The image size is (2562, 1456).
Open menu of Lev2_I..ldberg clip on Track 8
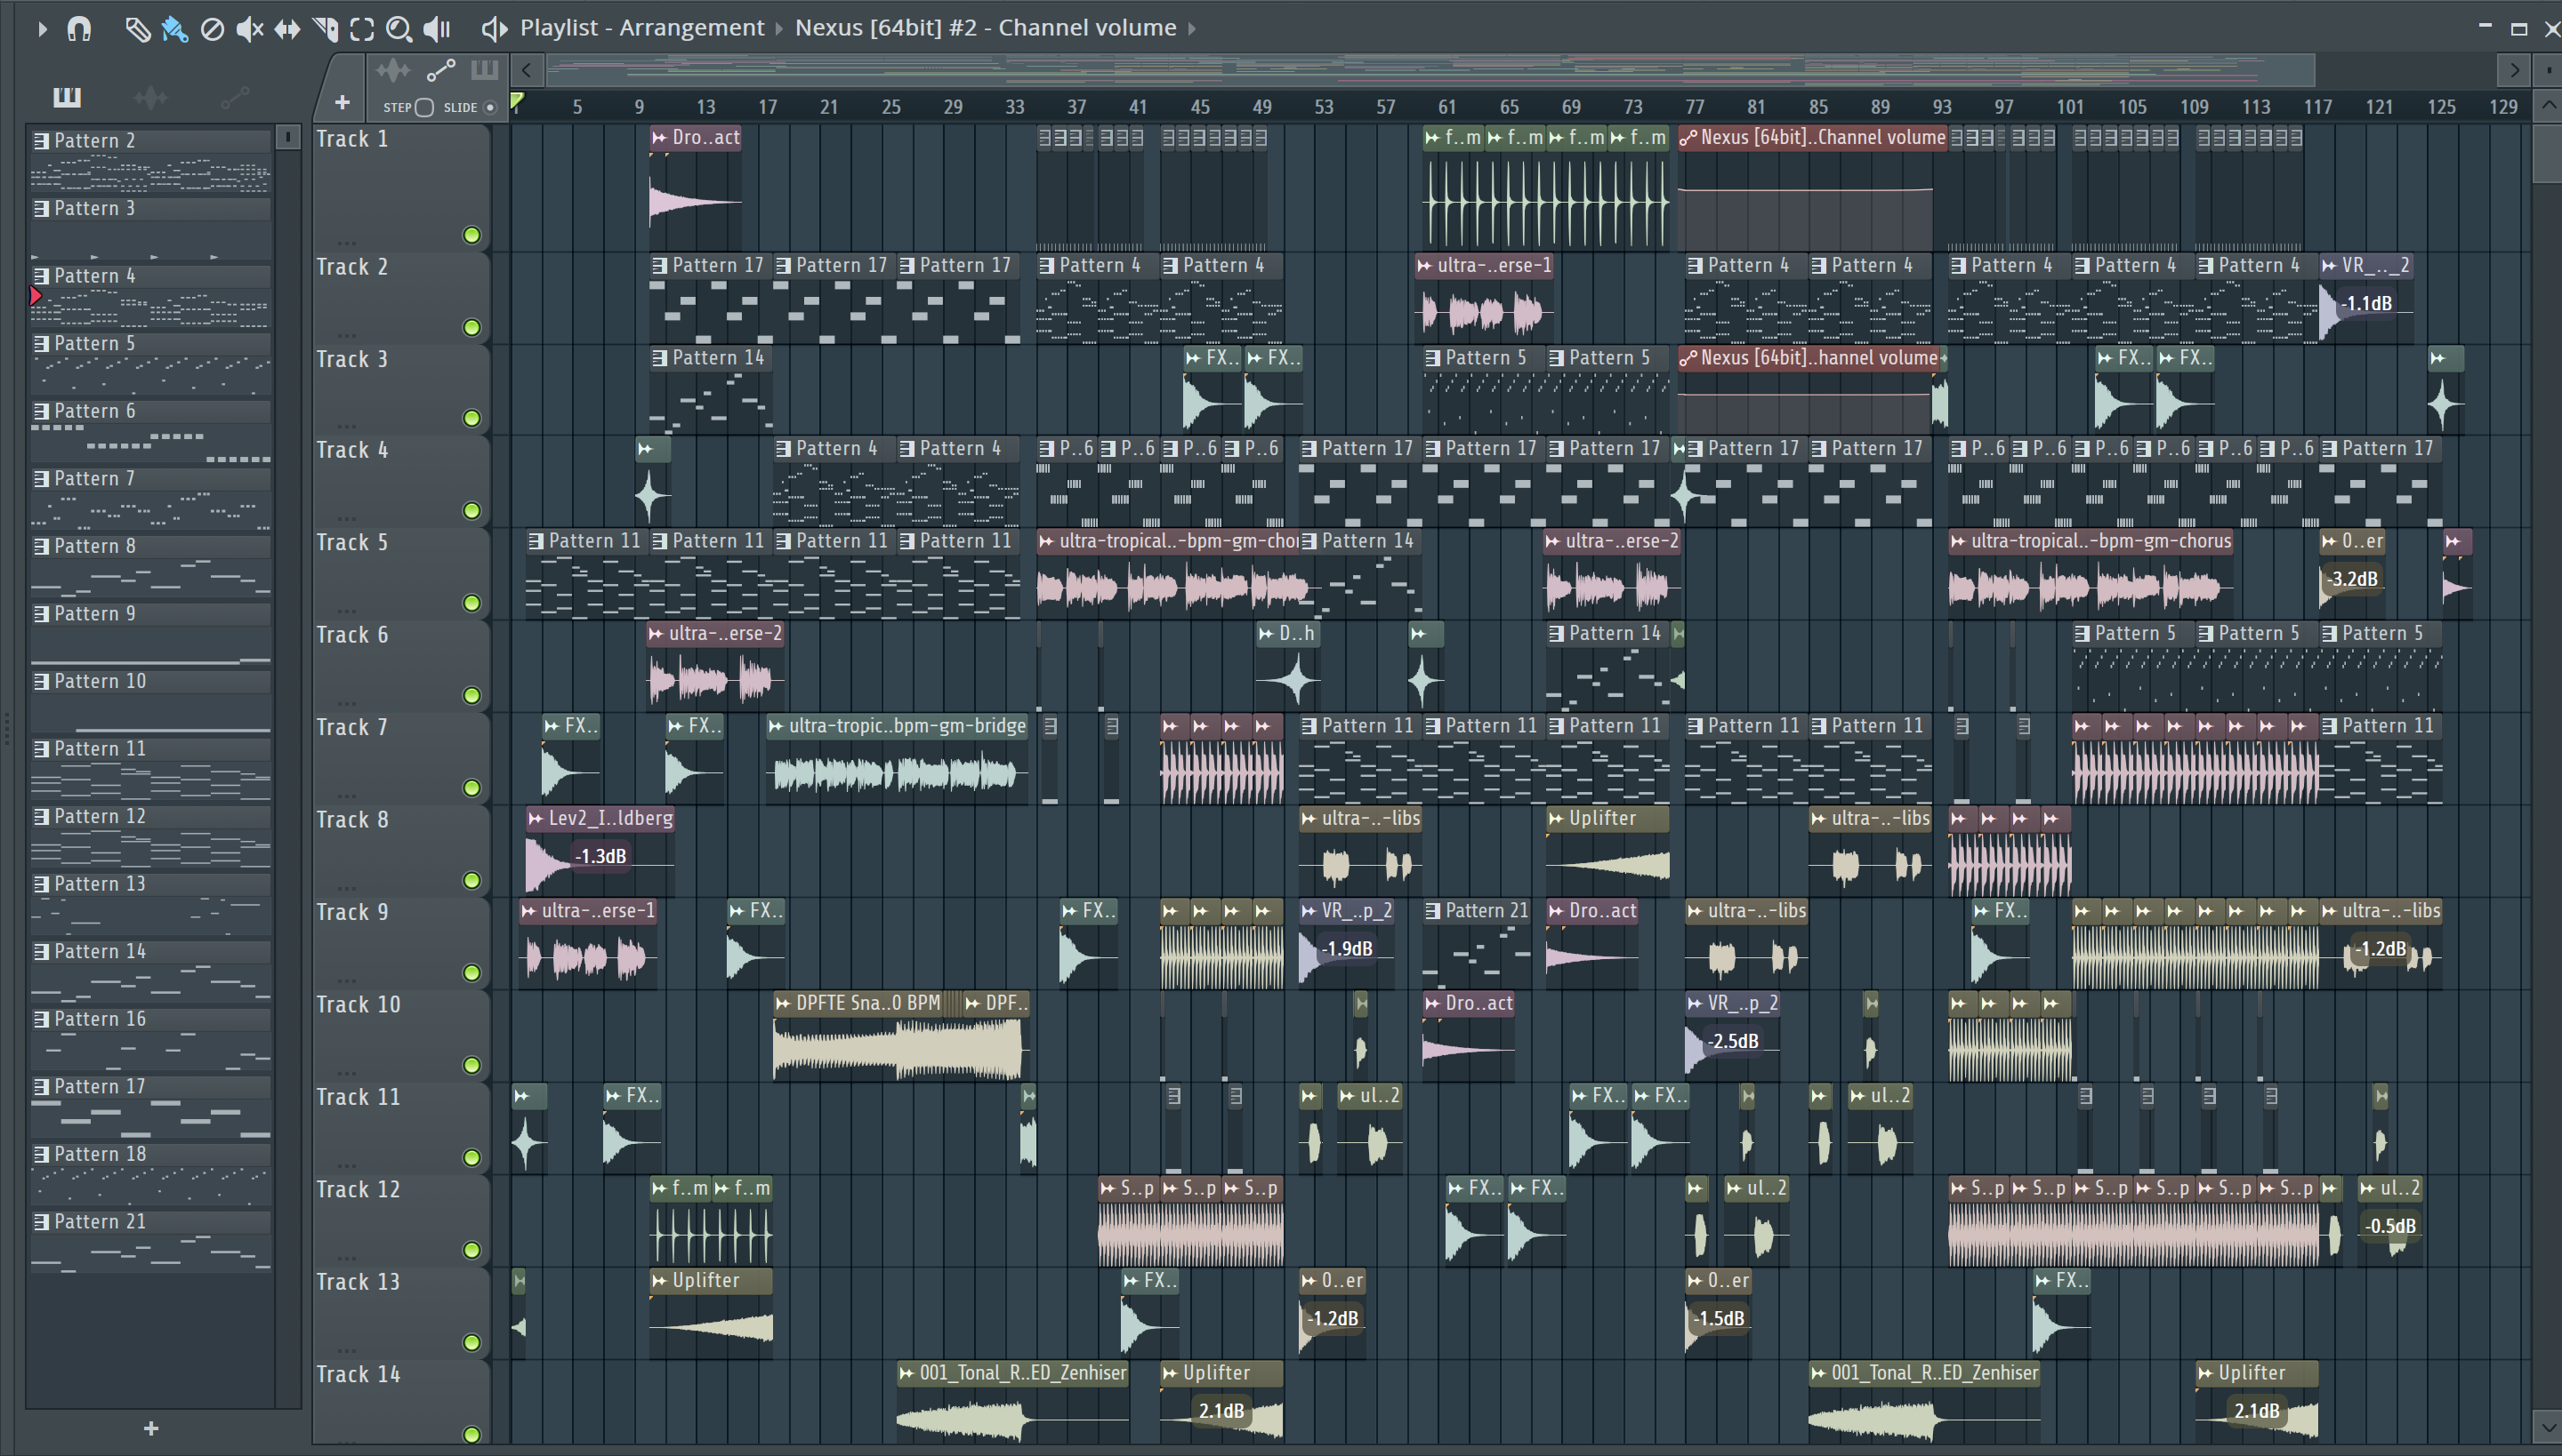pos(536,819)
